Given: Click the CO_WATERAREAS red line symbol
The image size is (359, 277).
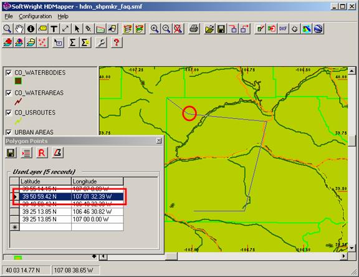Looking at the screenshot, I should (x=18, y=102).
